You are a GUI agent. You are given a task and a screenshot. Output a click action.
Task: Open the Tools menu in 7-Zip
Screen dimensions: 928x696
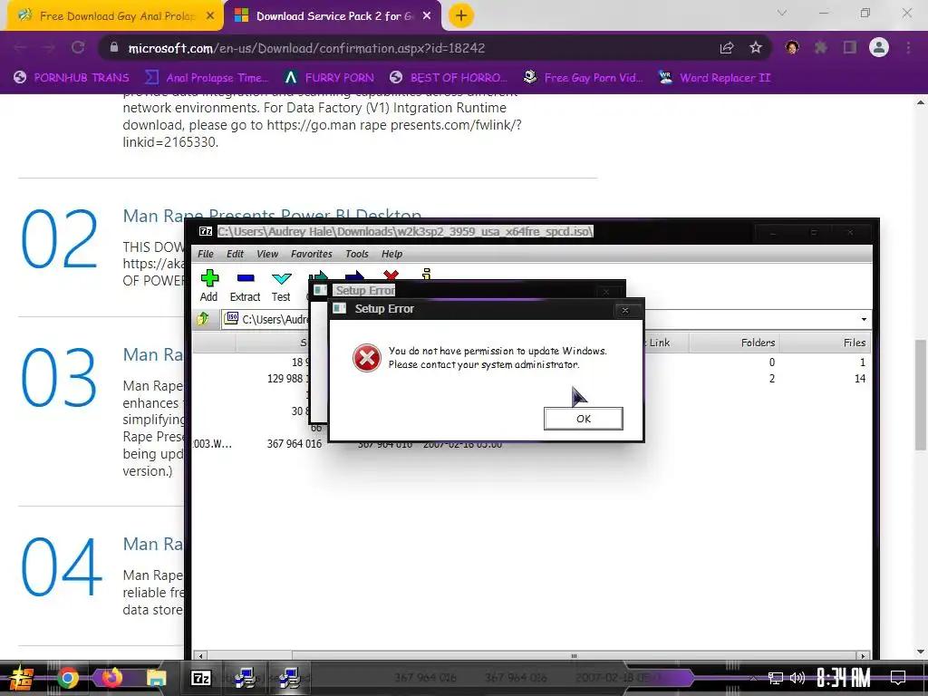click(357, 254)
